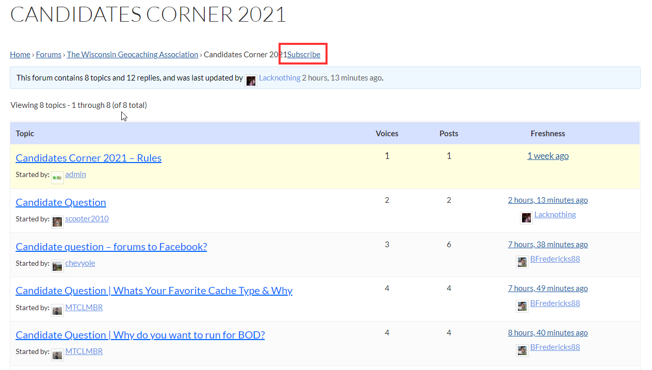
Task: Open the forums to Facebook question topic
Action: [x=111, y=247]
